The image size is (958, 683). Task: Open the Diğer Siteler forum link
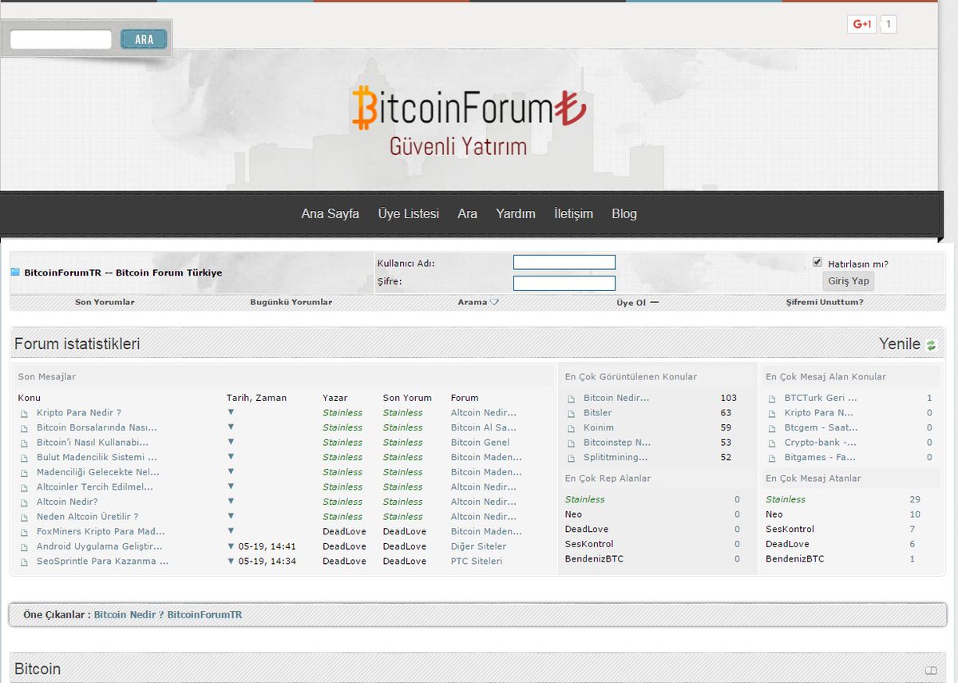point(478,546)
